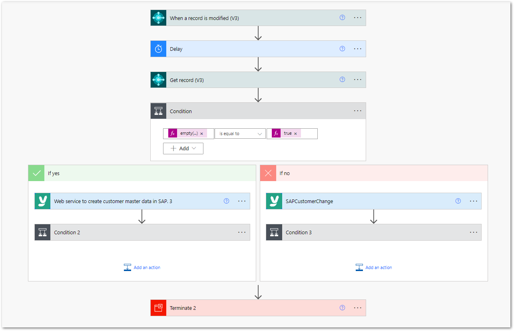514x331 pixels.
Task: Expand the 'Get record (V3)' step title
Action: (x=187, y=80)
